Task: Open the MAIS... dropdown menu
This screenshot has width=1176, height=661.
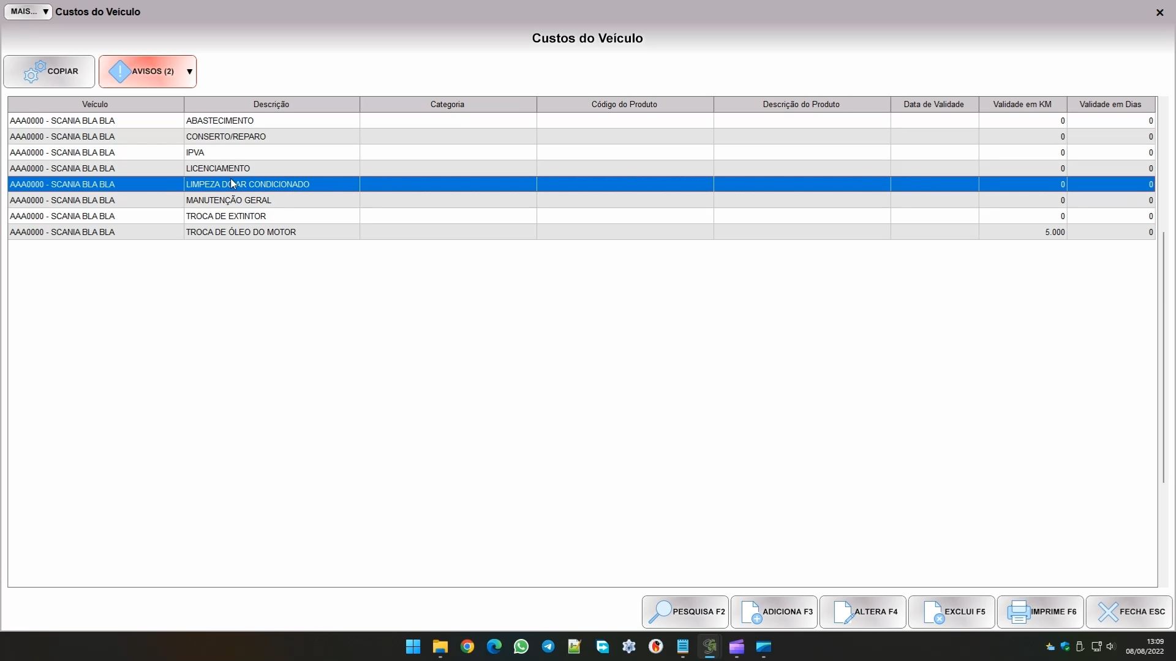Action: (28, 12)
